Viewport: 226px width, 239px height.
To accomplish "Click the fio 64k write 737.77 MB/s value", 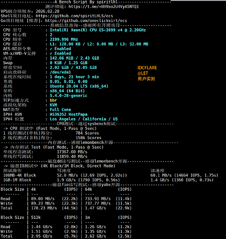I will point(98,204).
